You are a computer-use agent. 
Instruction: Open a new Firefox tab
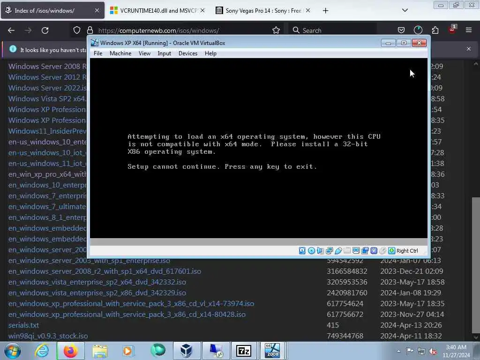pyautogui.click(x=325, y=11)
